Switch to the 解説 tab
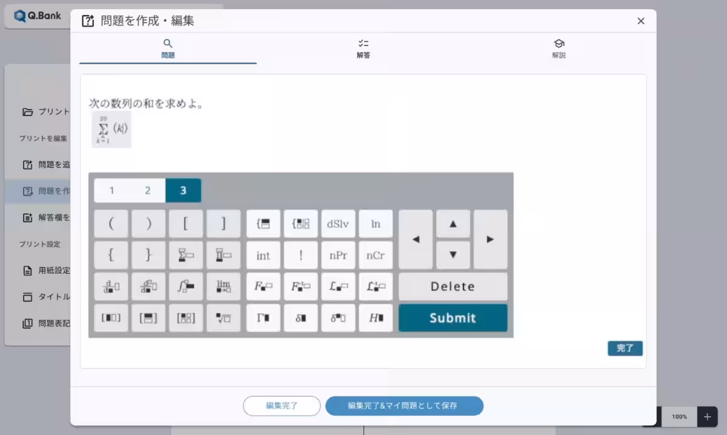 pos(559,50)
